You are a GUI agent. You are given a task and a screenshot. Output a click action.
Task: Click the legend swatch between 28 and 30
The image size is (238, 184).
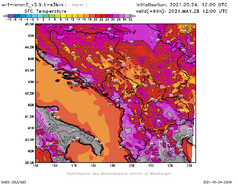(x=121, y=16)
